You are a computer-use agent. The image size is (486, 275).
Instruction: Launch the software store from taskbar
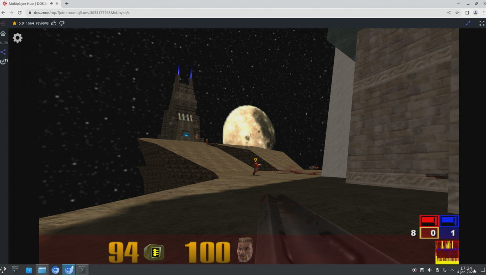point(29,270)
